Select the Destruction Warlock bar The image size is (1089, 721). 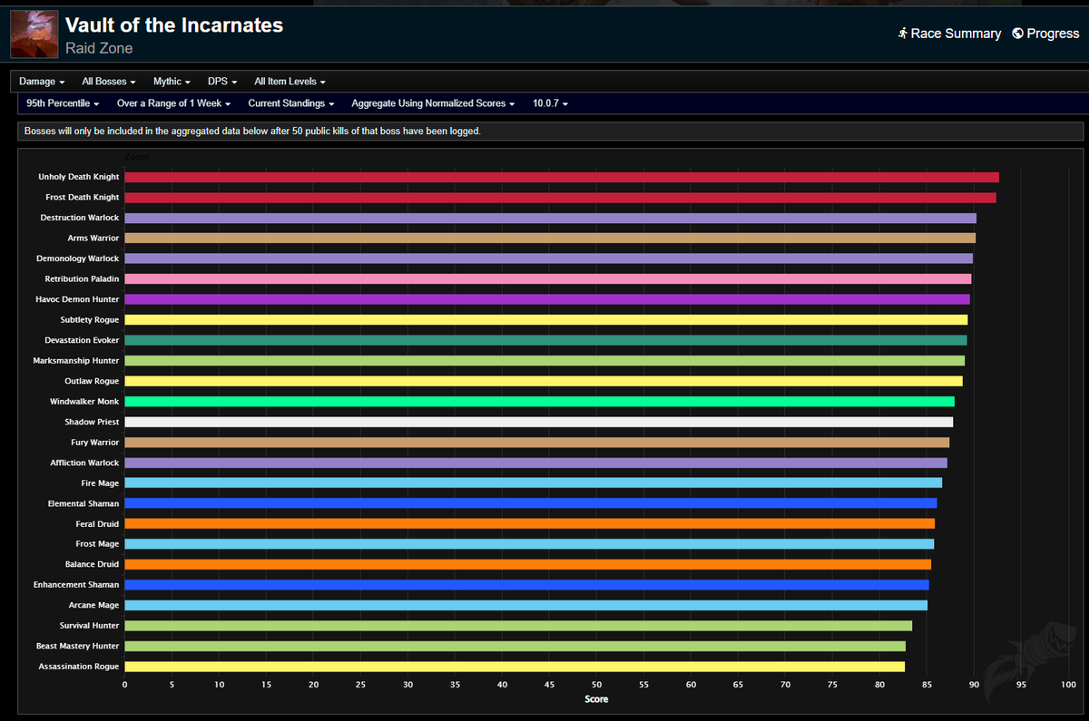coord(550,218)
